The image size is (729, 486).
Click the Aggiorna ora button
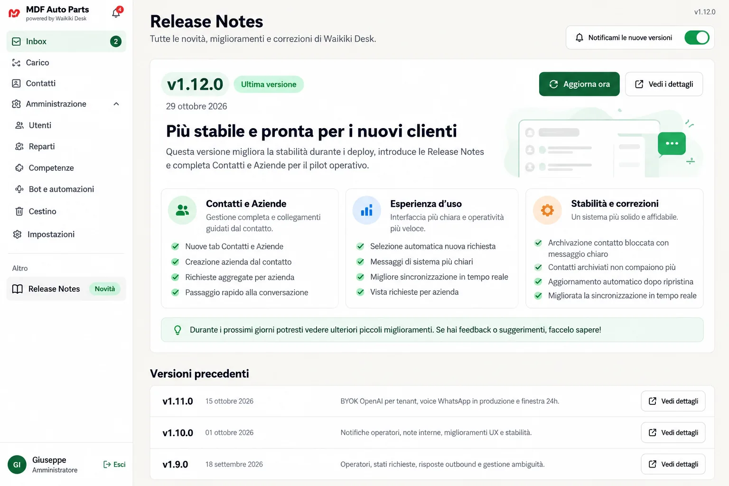(x=579, y=84)
